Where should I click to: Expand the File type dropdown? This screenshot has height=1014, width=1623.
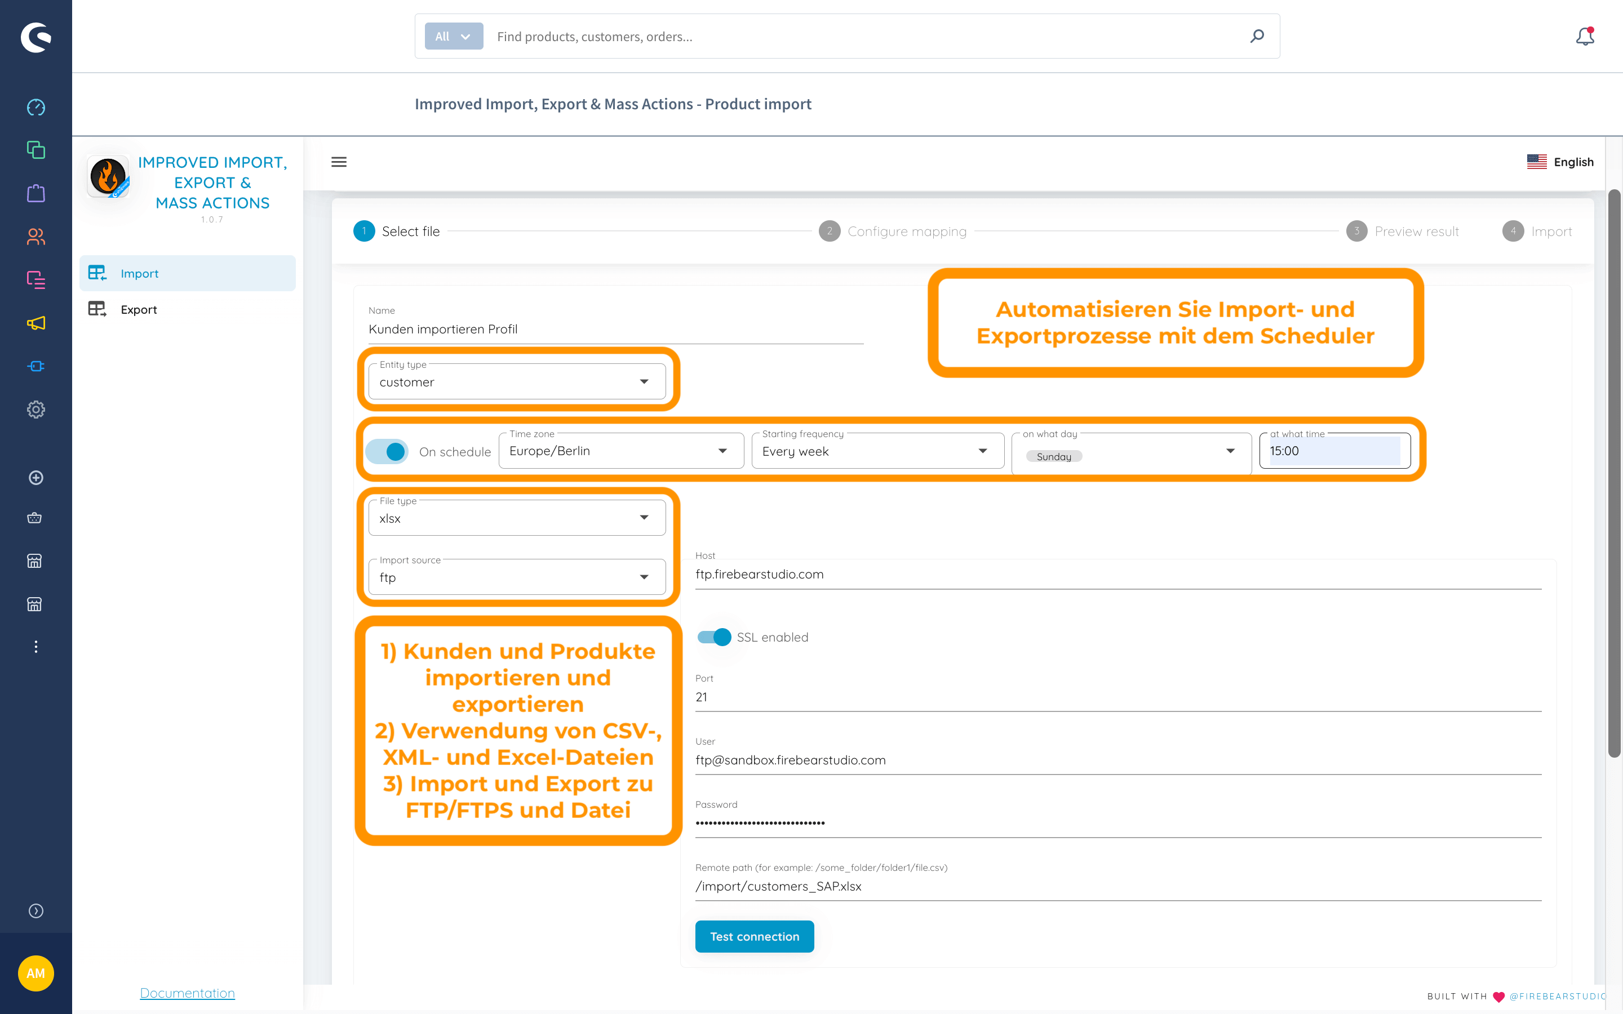click(516, 518)
